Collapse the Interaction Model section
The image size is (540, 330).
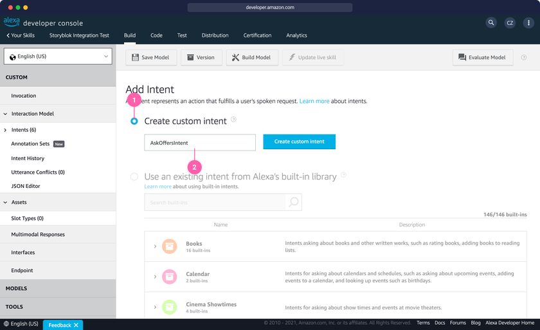5,114
